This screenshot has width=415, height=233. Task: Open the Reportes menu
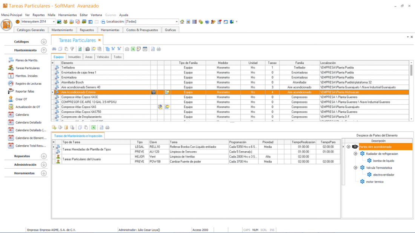tap(38, 15)
